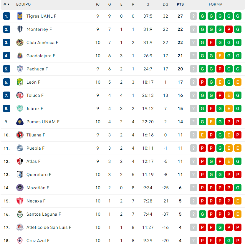This screenshot has height=245, width=245.
Task: Open the Guadalajara F team link
Action: coord(41,56)
